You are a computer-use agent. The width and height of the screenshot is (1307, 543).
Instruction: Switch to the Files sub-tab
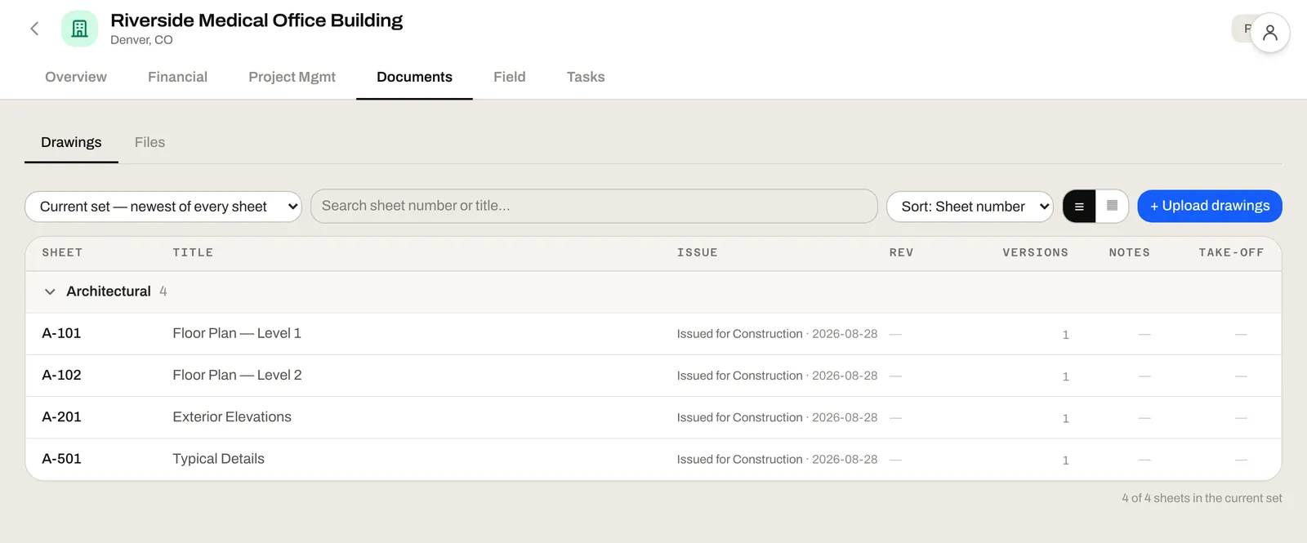point(149,142)
